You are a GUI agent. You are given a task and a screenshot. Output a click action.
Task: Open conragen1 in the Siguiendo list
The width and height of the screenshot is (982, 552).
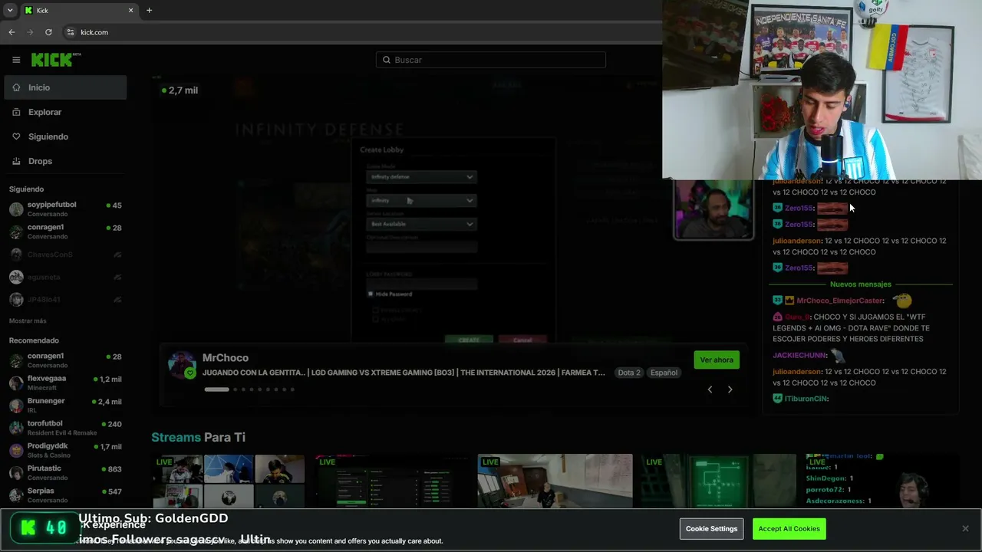click(65, 232)
